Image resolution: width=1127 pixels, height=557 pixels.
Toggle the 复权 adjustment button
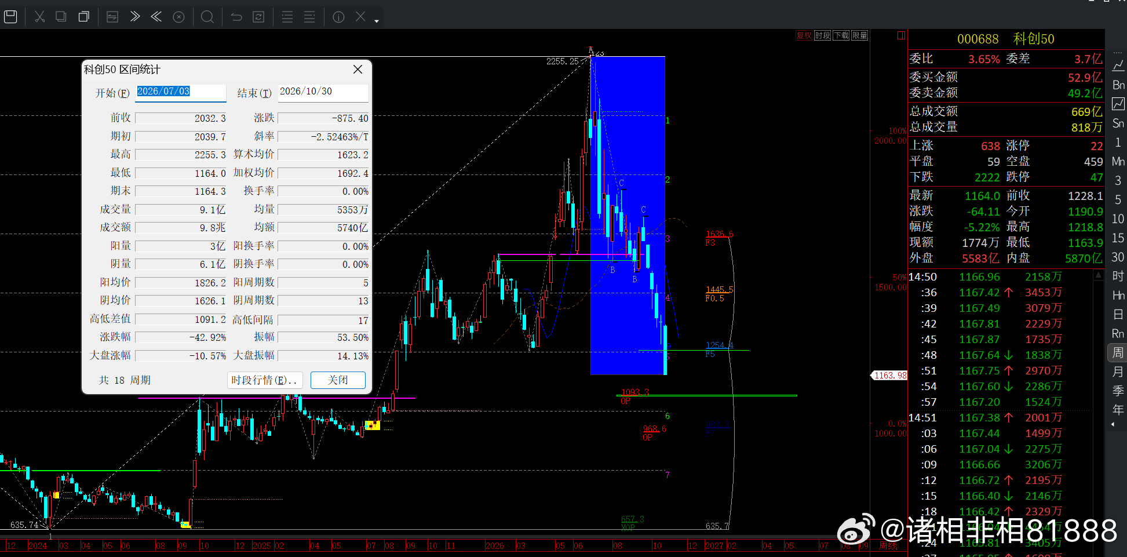[x=804, y=35]
